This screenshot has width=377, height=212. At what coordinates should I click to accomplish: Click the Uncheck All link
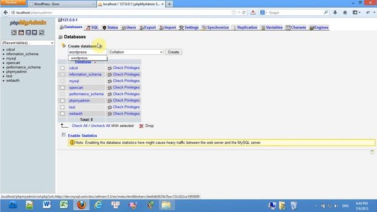pos(100,125)
